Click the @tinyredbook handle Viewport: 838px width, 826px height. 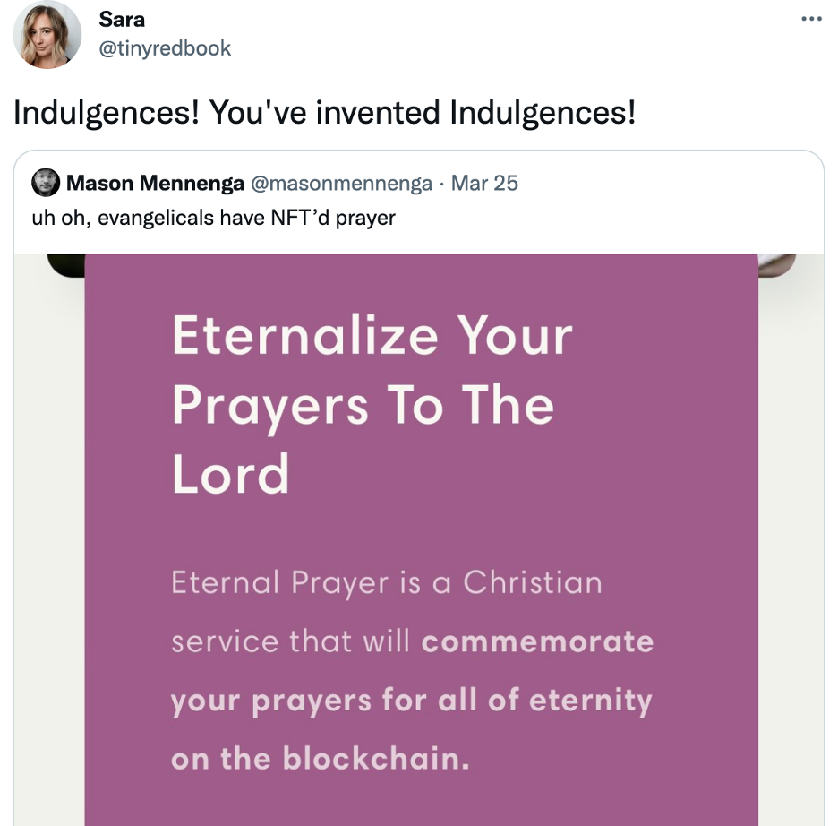pyautogui.click(x=165, y=48)
